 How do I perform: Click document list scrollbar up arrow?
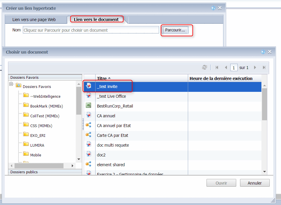[264, 86]
